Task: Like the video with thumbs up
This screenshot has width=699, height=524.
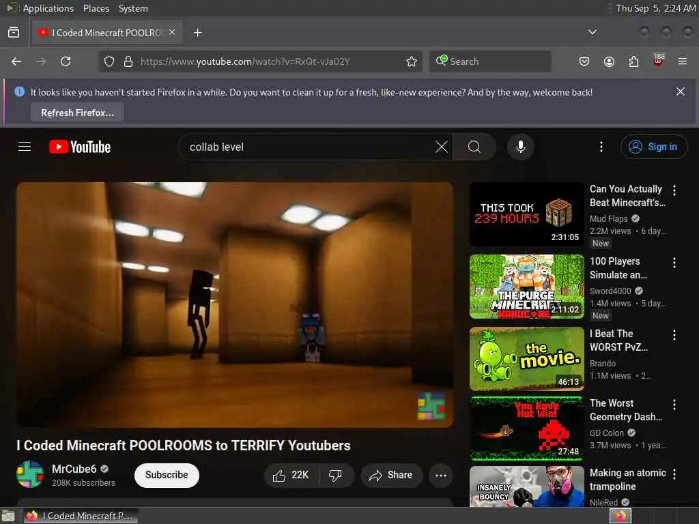Action: (291, 476)
